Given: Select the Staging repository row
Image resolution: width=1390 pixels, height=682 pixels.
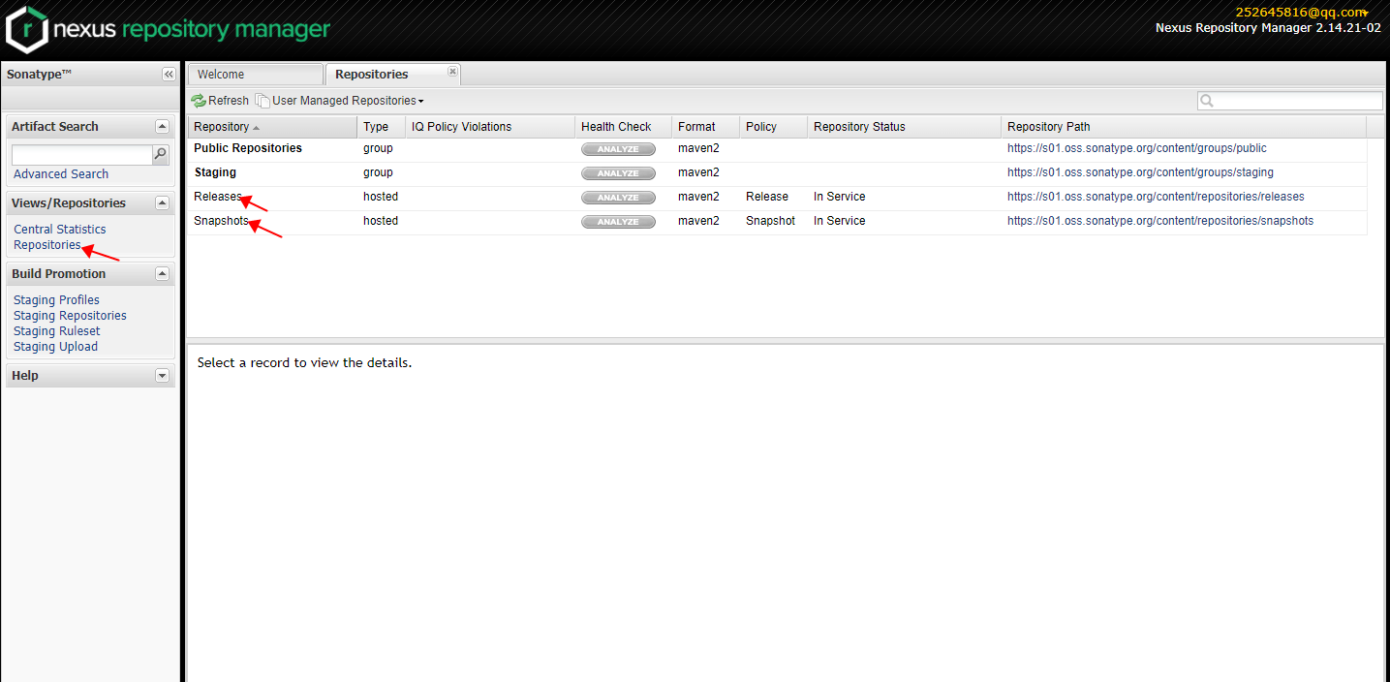Looking at the screenshot, I should tap(777, 173).
